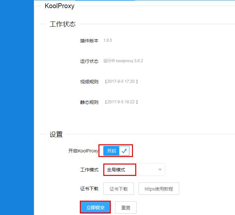Click the 静态规则 label
Screen dimensions: 235x215
tap(89, 102)
